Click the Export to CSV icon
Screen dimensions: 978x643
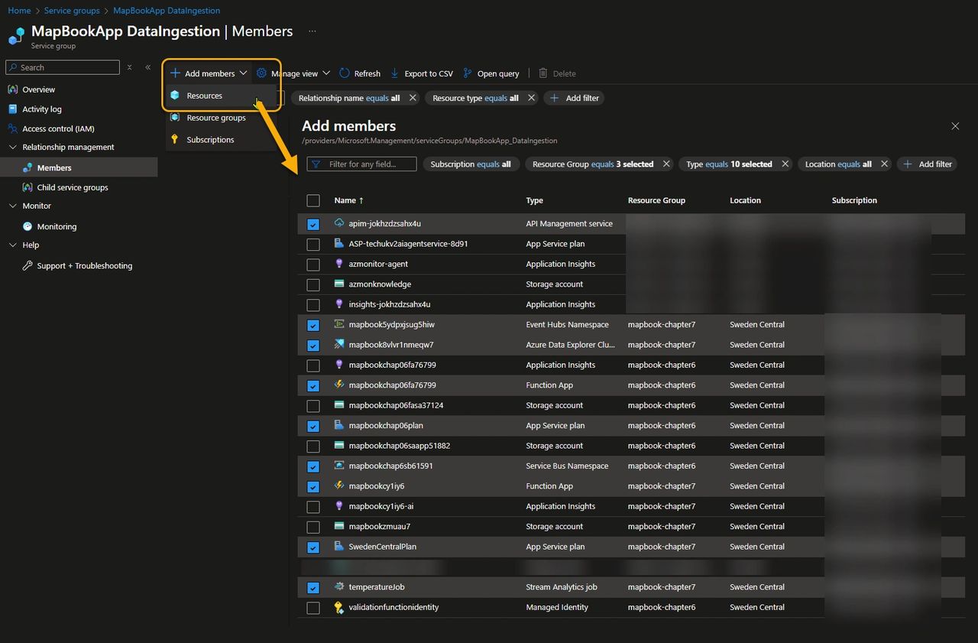tap(396, 73)
